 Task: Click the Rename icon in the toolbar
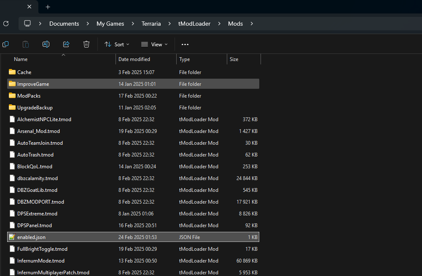point(46,44)
